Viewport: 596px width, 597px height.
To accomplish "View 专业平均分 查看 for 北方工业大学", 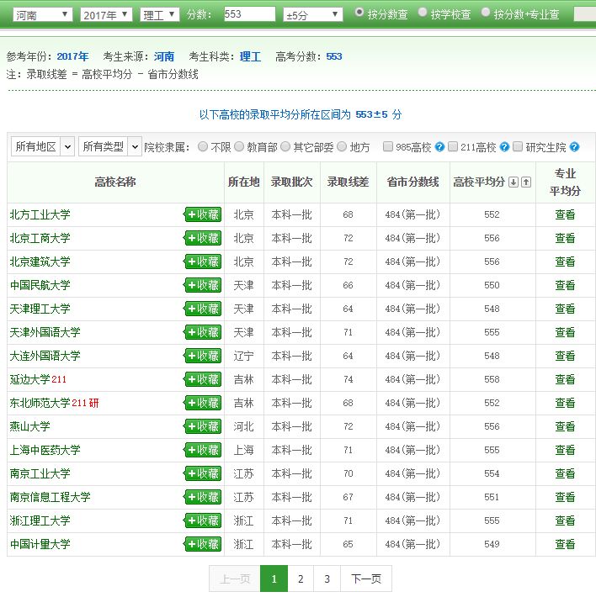I will point(565,214).
